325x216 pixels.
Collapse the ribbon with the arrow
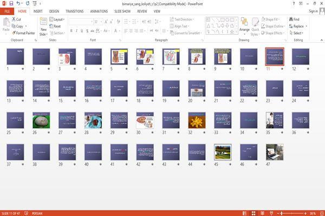321,40
